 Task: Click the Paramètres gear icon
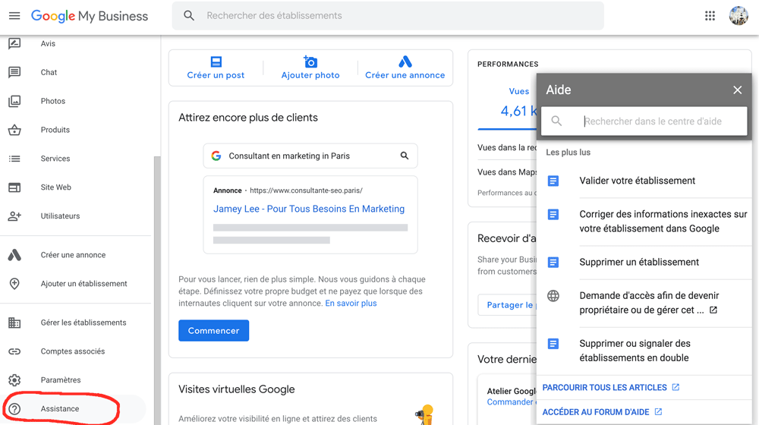(14, 380)
